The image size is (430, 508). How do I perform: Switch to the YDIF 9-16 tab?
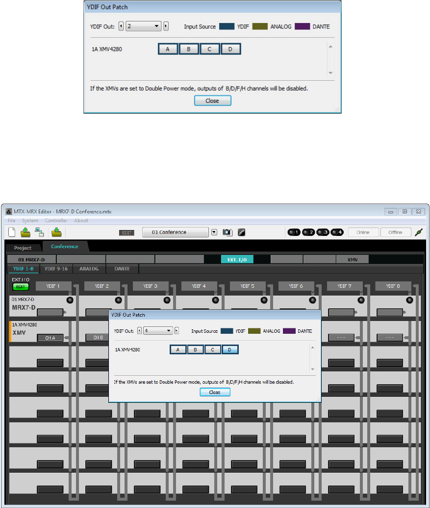pos(56,269)
